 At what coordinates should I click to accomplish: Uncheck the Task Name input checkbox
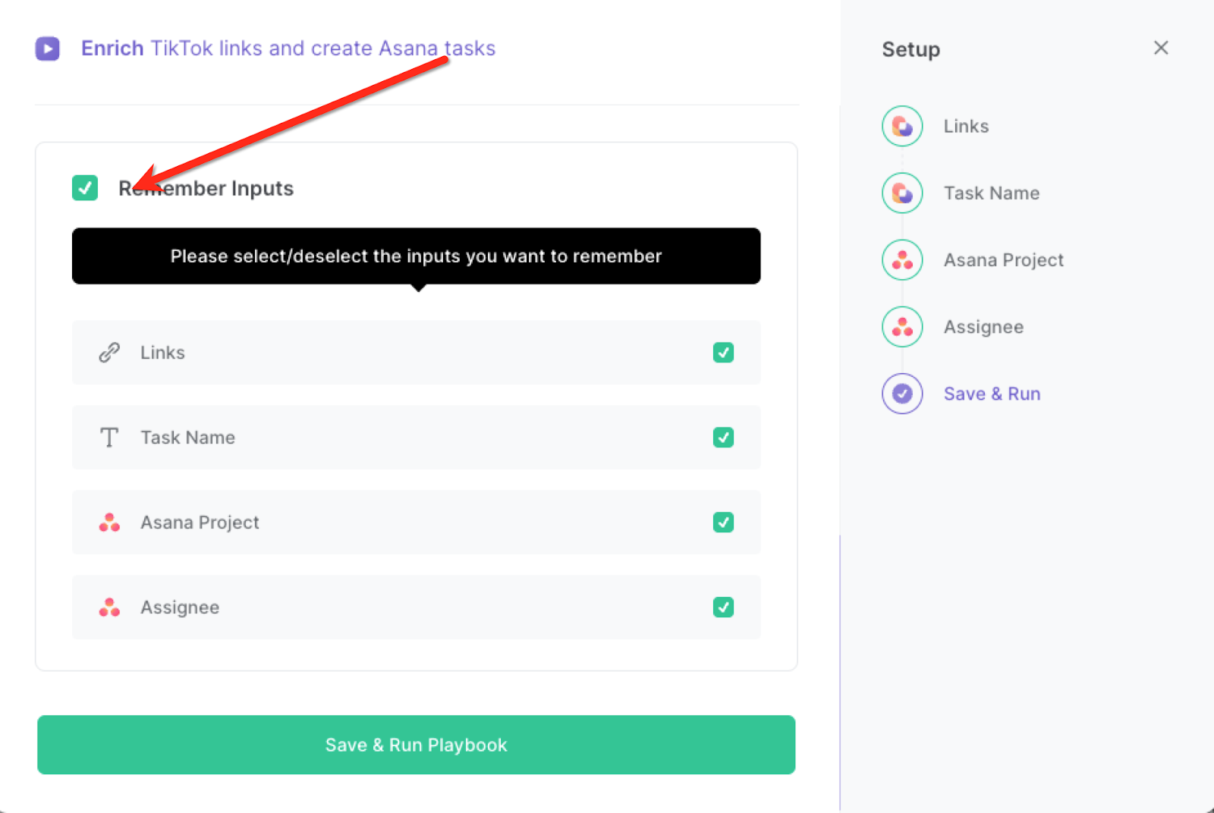tap(724, 438)
